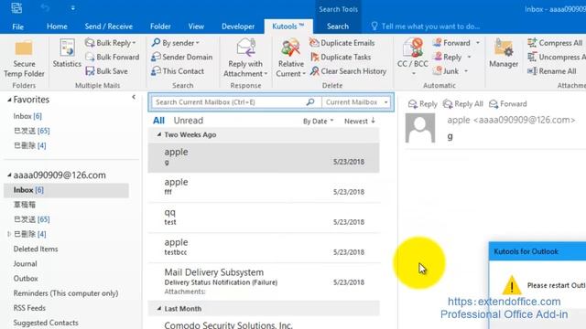
Task: Collapse the Two Weeks Ago group
Action: click(x=158, y=134)
